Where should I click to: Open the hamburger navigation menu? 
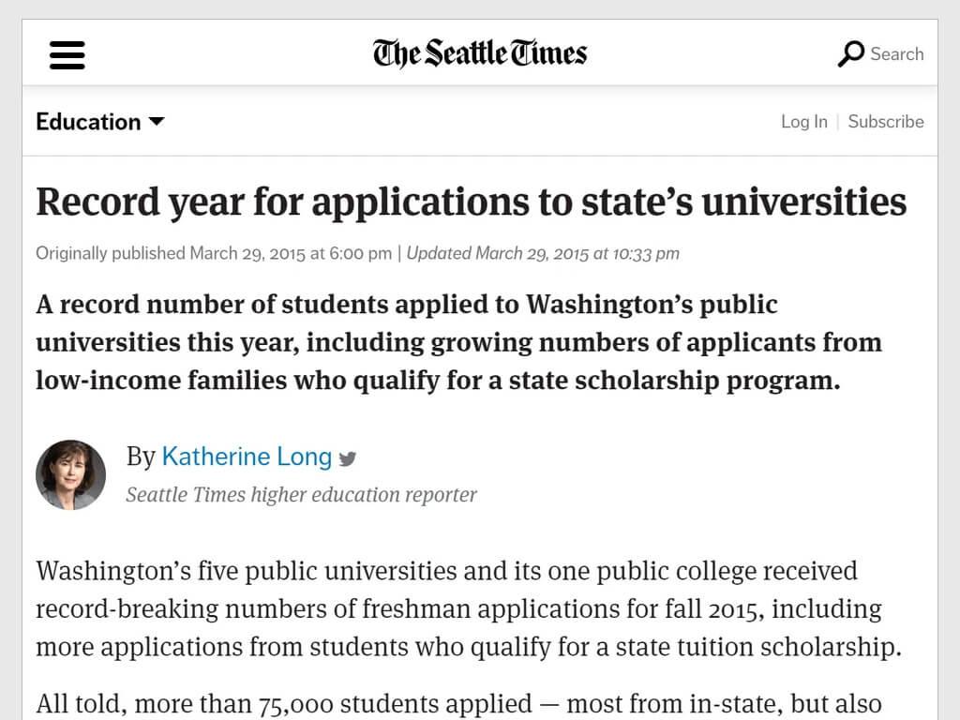point(67,55)
